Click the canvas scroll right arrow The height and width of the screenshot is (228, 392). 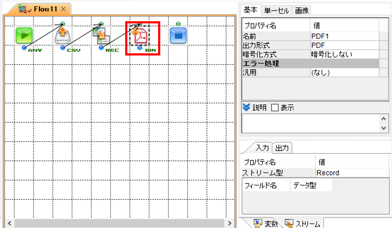click(230, 223)
